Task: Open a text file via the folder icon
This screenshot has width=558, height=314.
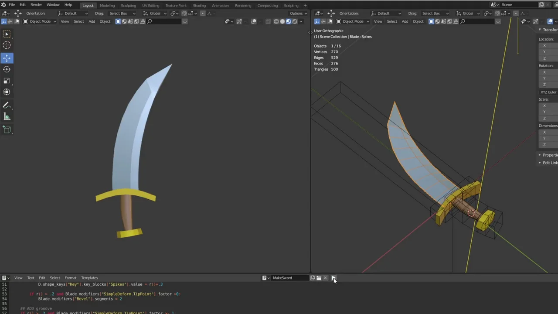Action: [x=319, y=278]
